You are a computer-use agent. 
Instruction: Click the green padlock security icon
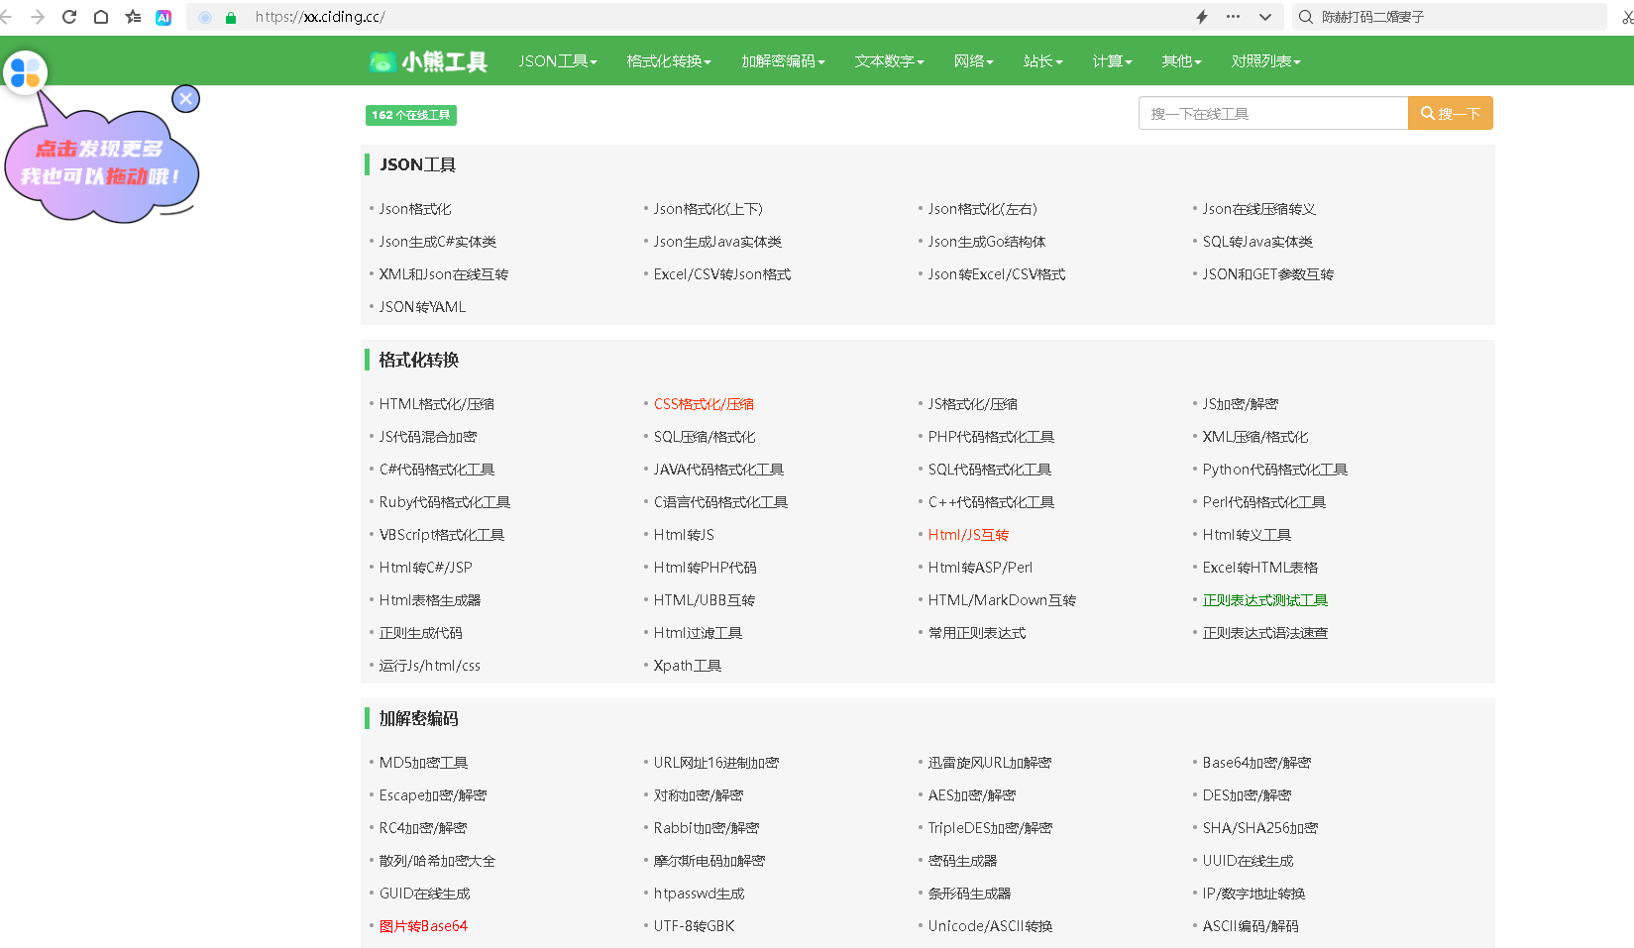231,18
